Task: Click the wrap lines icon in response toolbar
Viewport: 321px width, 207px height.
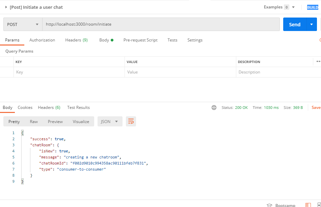Action: pos(131,121)
